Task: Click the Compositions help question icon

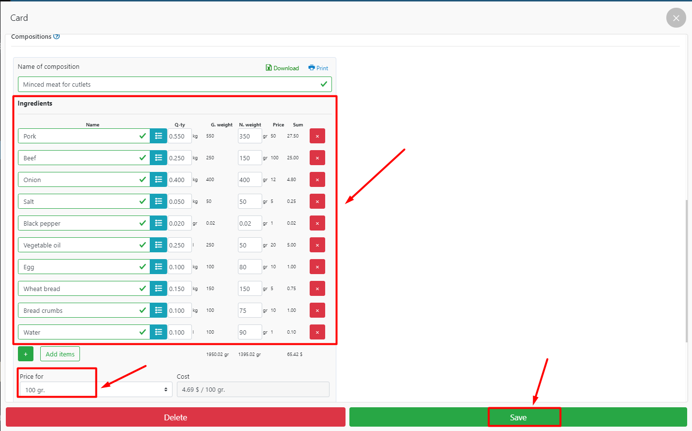Action: tap(57, 36)
